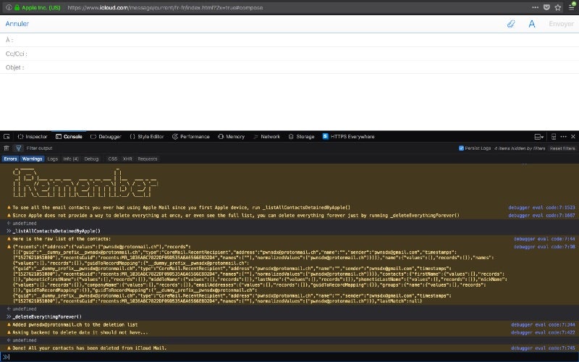Open the Style Editor tab
The height and width of the screenshot is (362, 579).
(x=147, y=136)
